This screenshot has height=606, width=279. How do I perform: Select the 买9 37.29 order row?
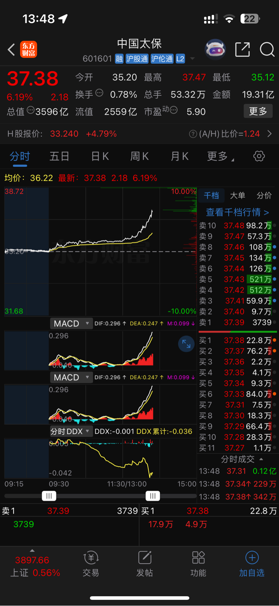point(238,426)
